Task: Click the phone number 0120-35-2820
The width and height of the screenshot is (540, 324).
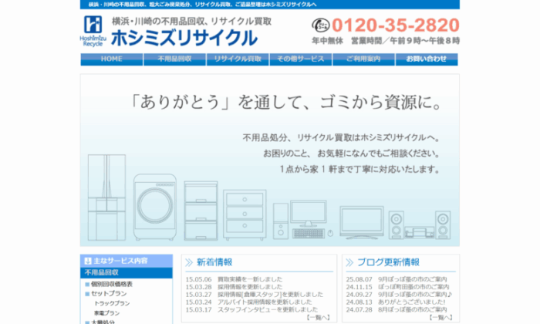Action: coord(396,25)
